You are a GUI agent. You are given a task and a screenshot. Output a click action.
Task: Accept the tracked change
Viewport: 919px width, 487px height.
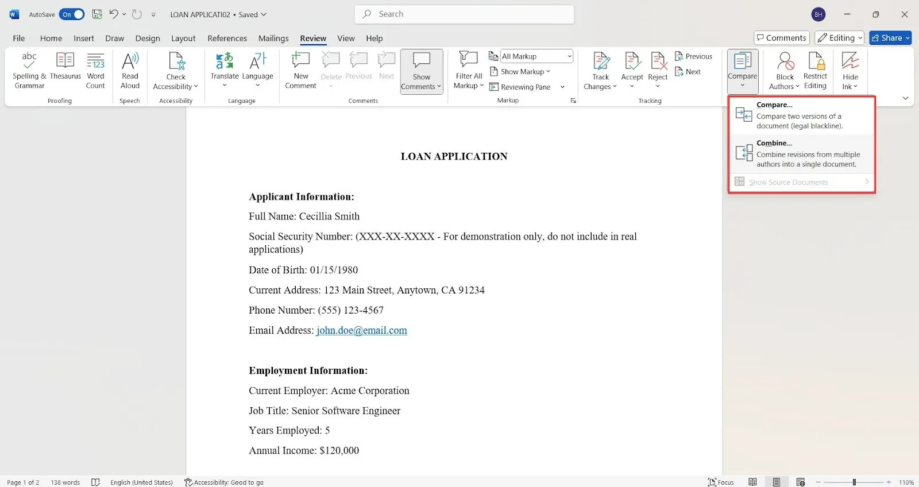click(x=632, y=71)
